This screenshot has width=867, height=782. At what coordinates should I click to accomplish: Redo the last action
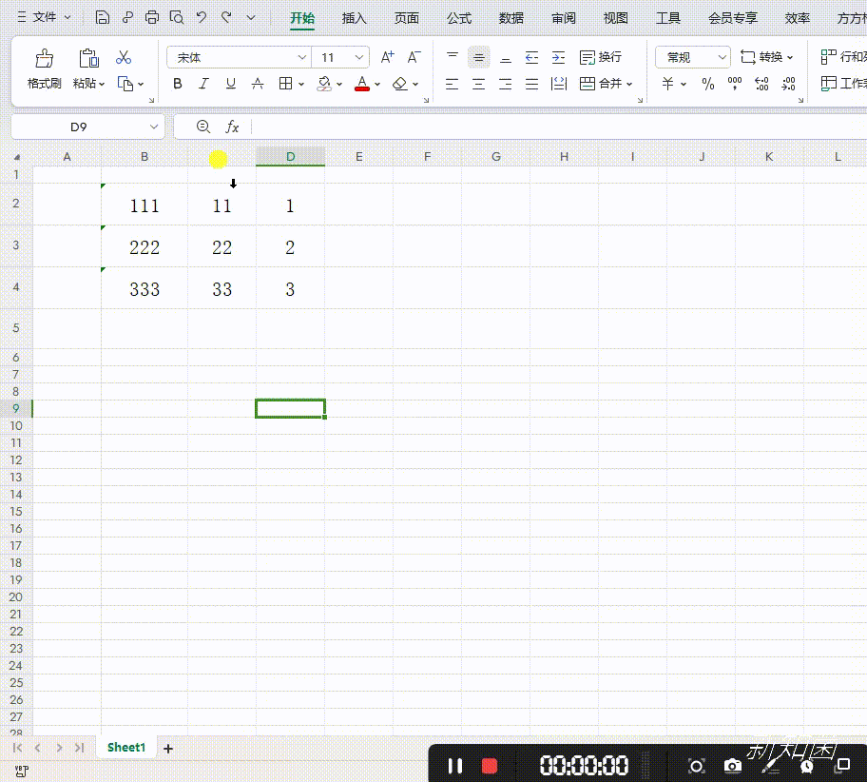226,18
